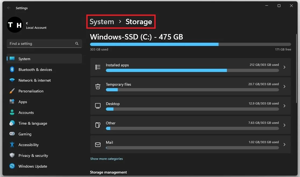Click the Apps icon in sidebar
The height and width of the screenshot is (177, 300).
click(x=12, y=102)
